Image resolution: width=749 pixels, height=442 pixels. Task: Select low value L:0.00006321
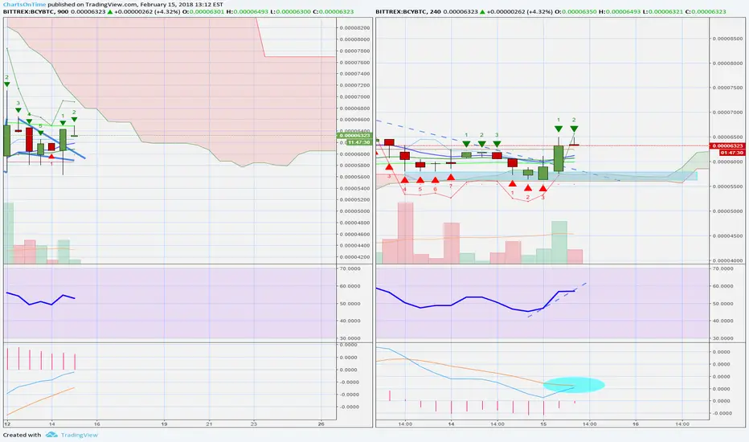[x=663, y=11]
